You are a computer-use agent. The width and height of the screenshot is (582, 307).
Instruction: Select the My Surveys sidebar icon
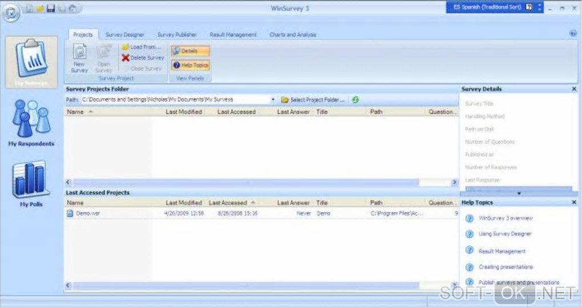31,62
